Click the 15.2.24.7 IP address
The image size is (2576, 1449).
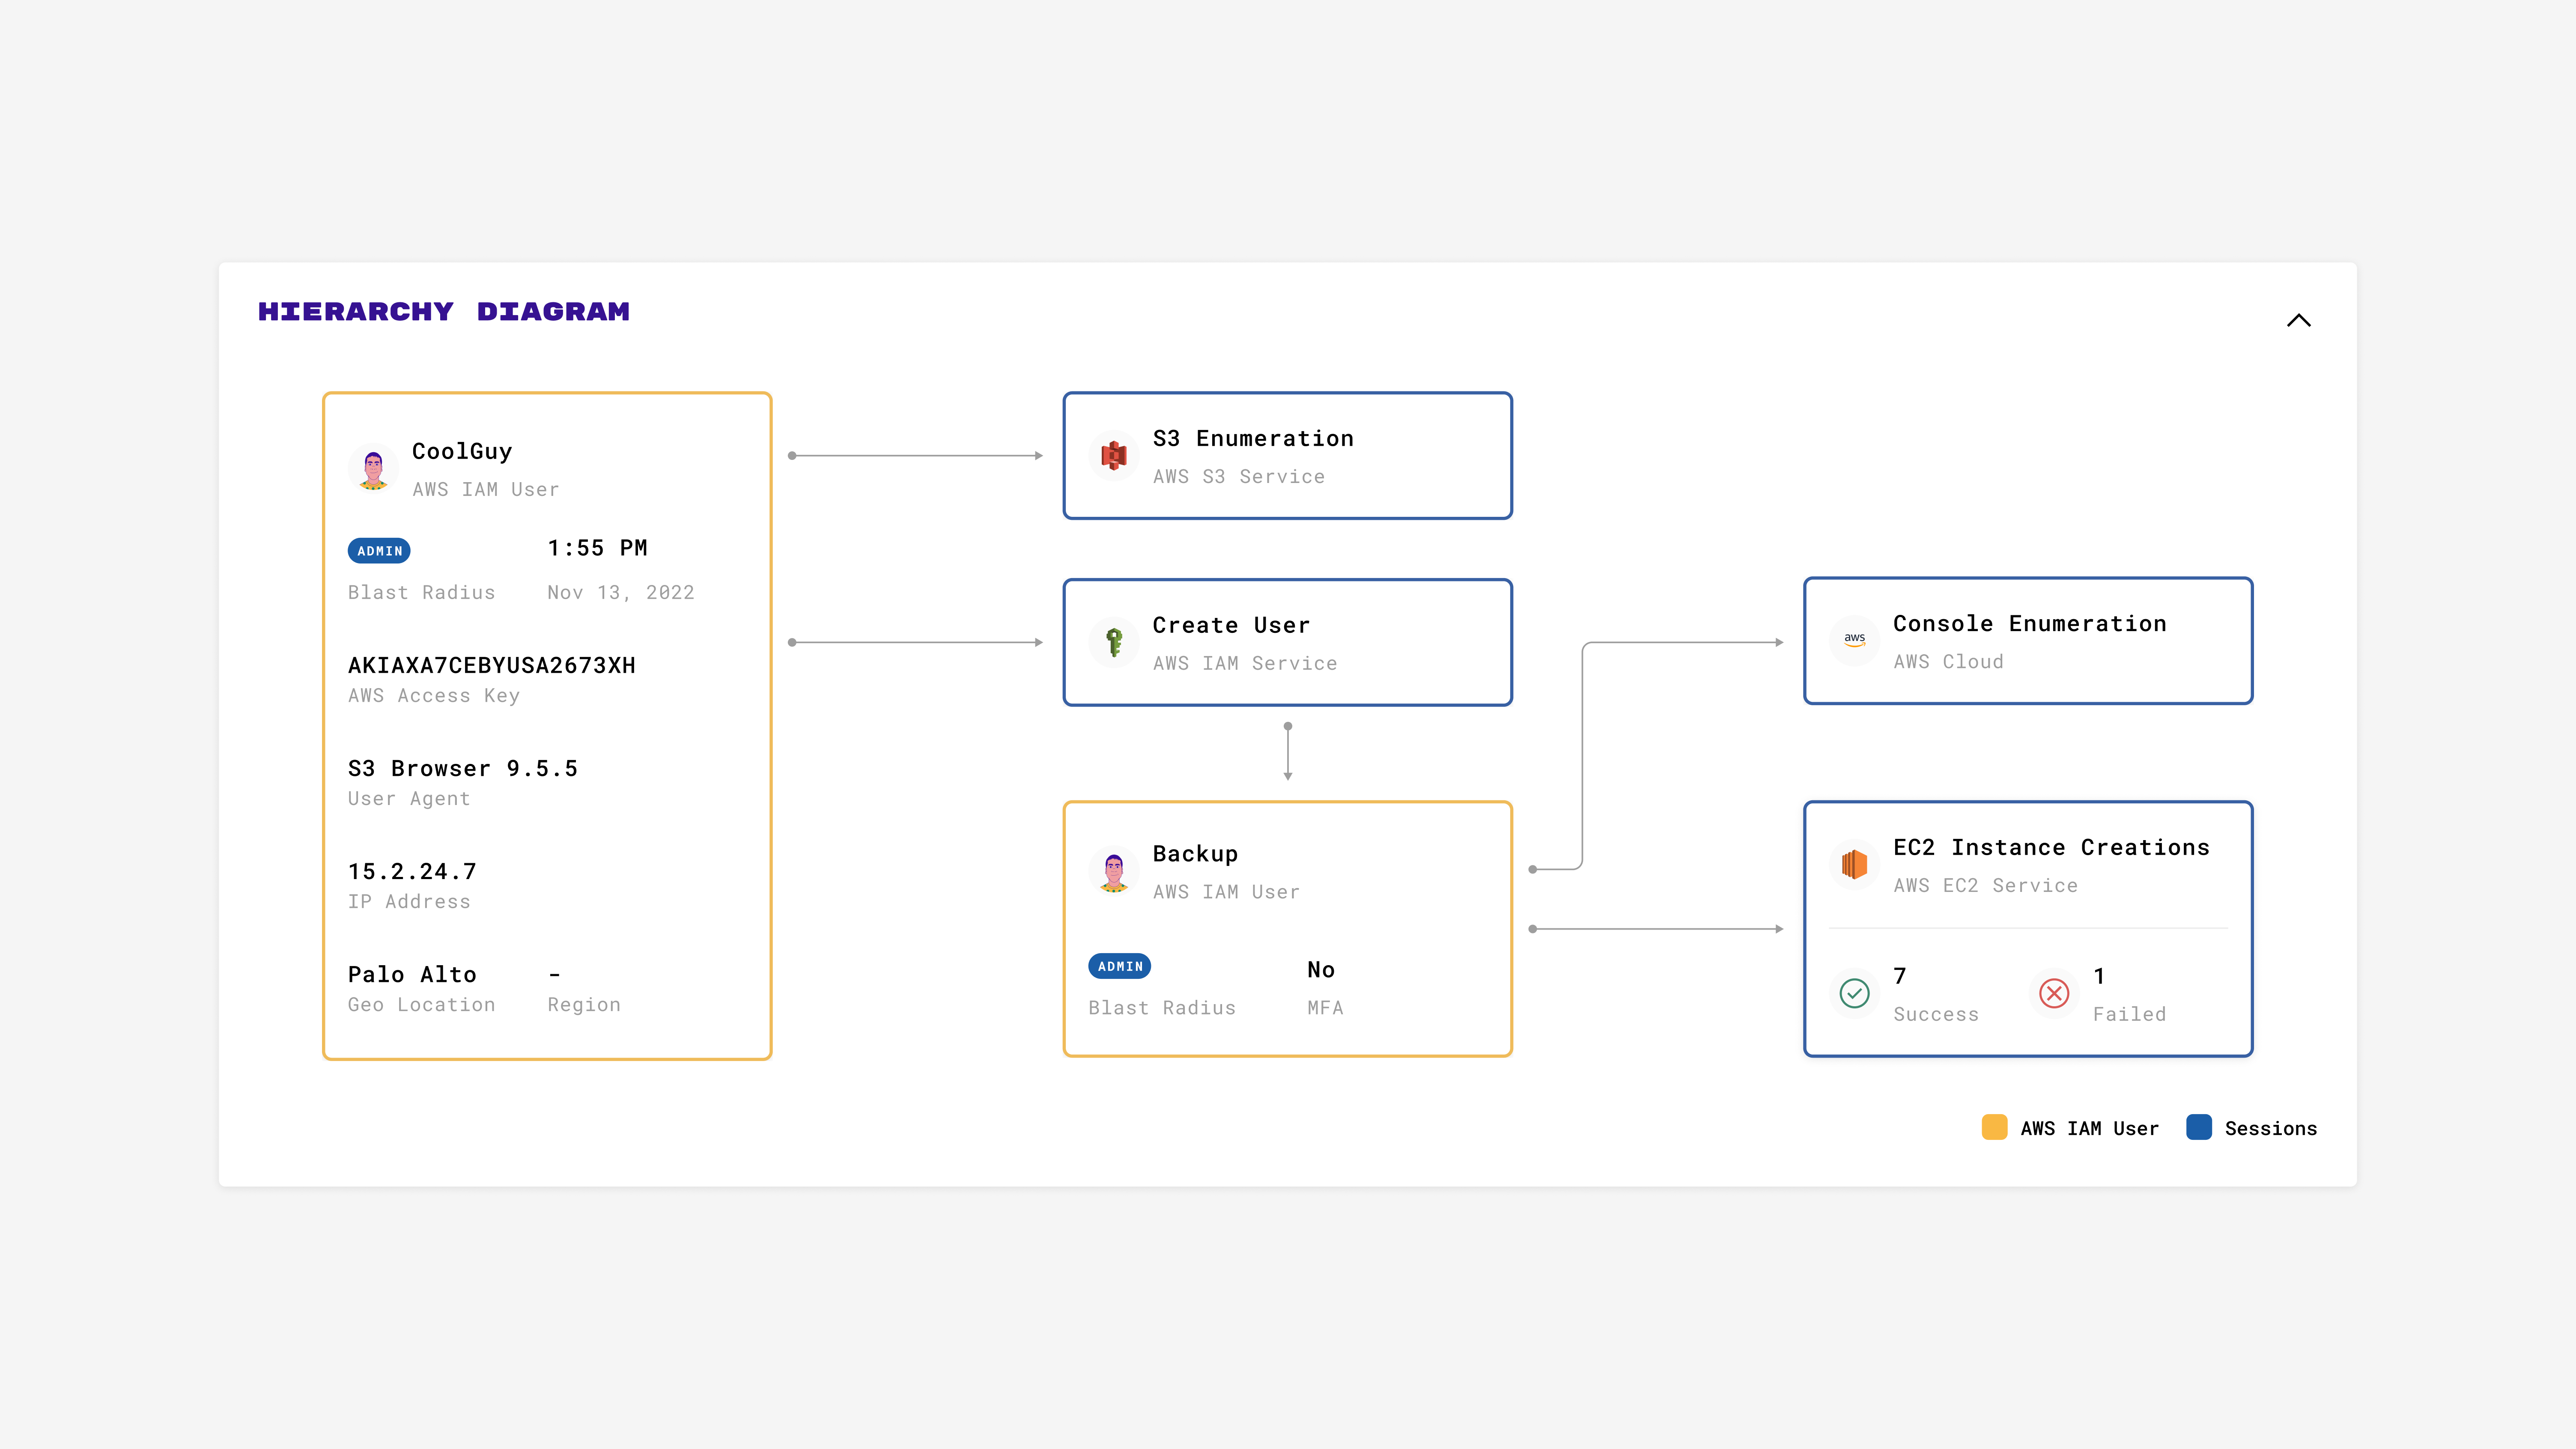(x=412, y=871)
